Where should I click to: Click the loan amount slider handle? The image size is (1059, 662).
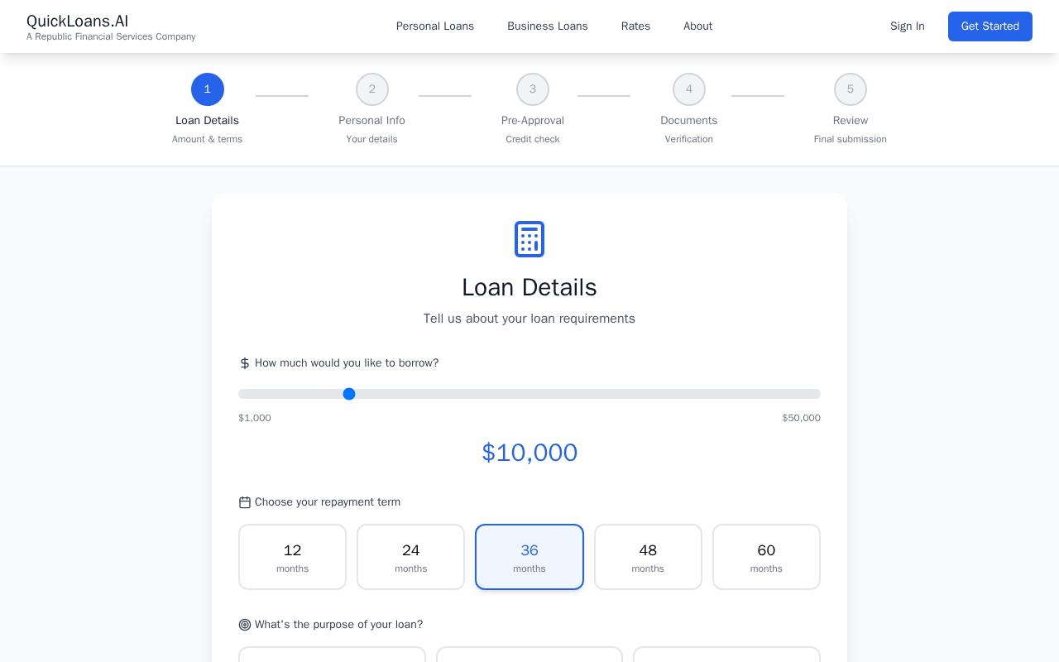pos(349,394)
